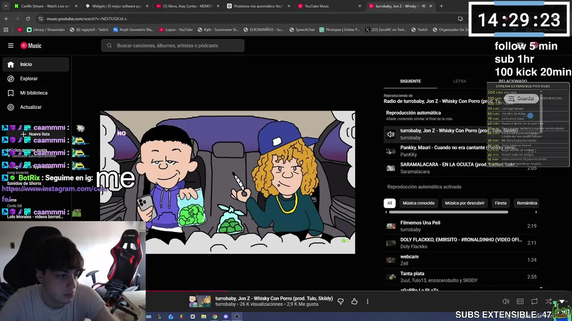Play Filmemos Una Peli from queue

coord(461,226)
